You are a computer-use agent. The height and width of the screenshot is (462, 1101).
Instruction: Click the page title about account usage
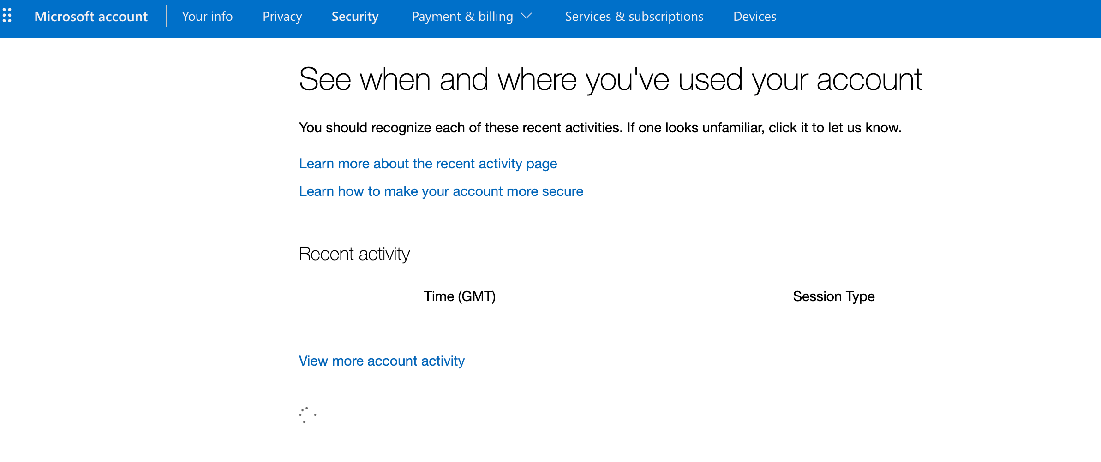[x=610, y=80]
